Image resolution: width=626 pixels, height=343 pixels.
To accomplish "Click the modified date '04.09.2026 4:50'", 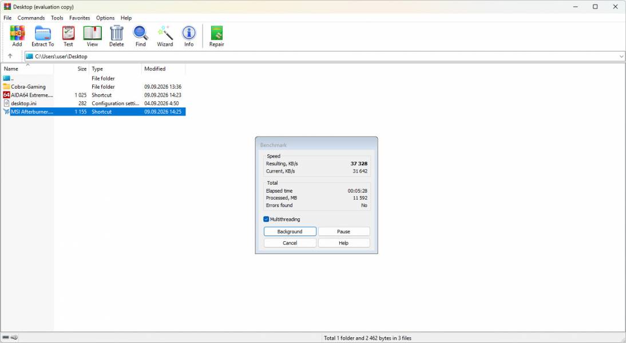I will point(162,103).
